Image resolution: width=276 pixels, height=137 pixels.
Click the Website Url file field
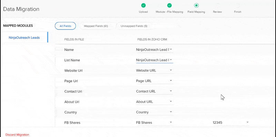pyautogui.click(x=73, y=71)
